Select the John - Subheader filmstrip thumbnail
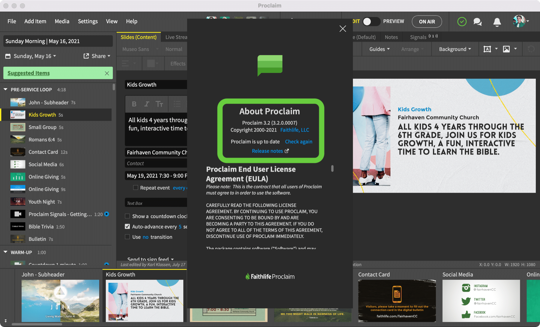Viewport: 540px width, 327px height. coord(60,301)
